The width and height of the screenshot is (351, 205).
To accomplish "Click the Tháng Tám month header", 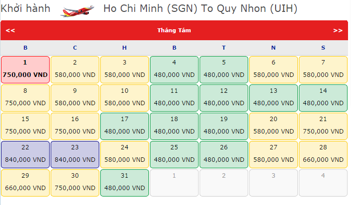I will 174,30.
